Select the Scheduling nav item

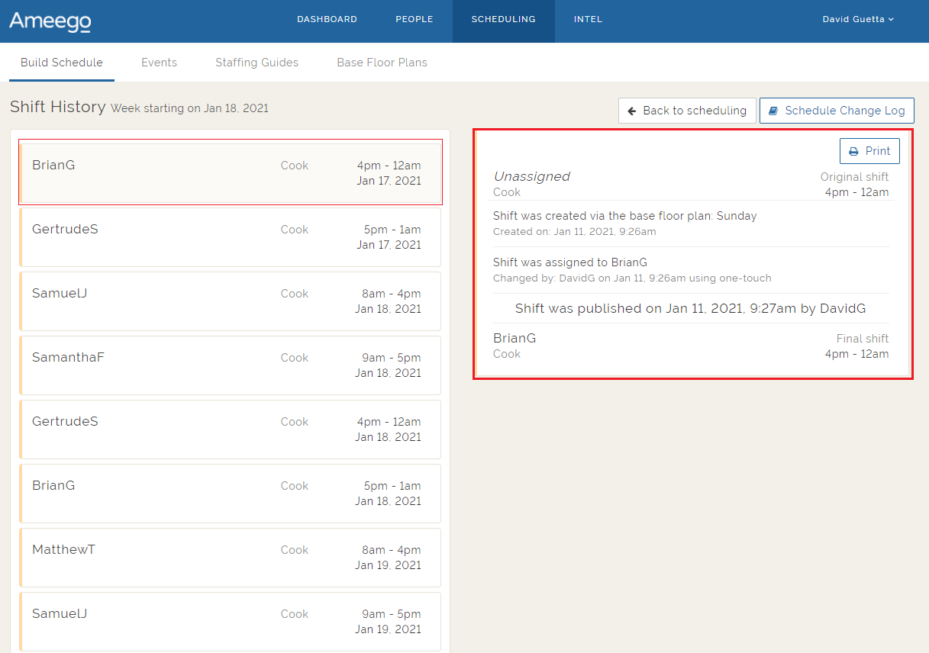[x=503, y=19]
